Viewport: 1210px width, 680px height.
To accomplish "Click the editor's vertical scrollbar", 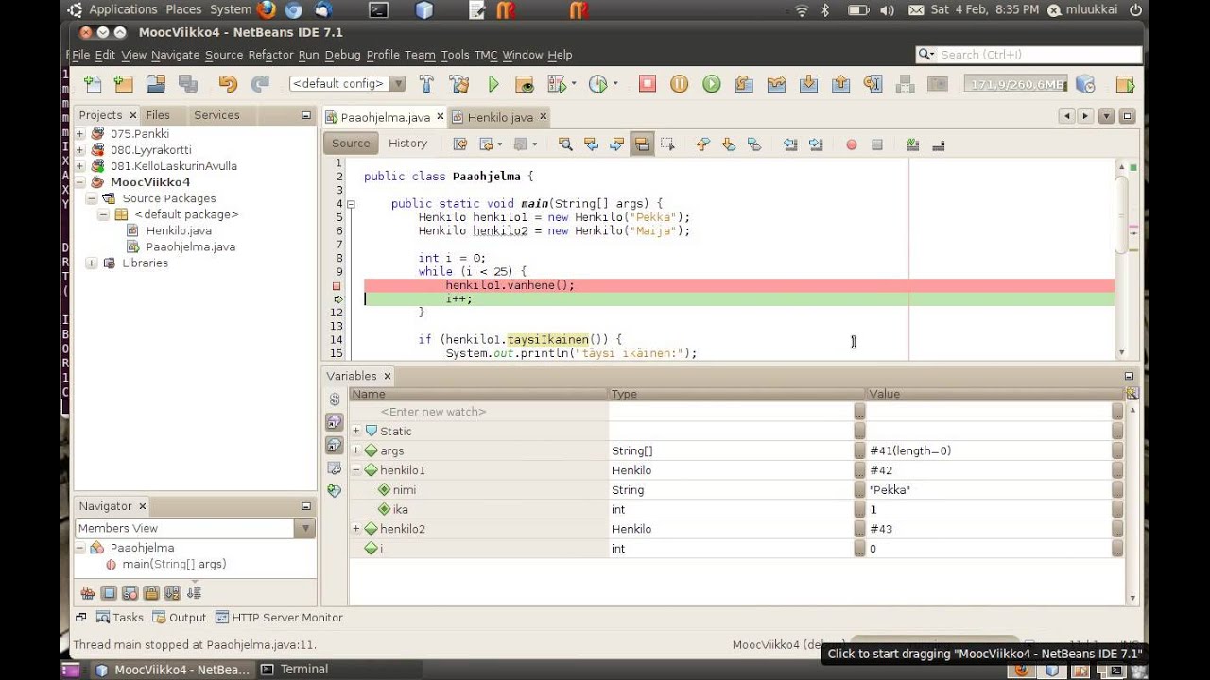I will click(1122, 257).
